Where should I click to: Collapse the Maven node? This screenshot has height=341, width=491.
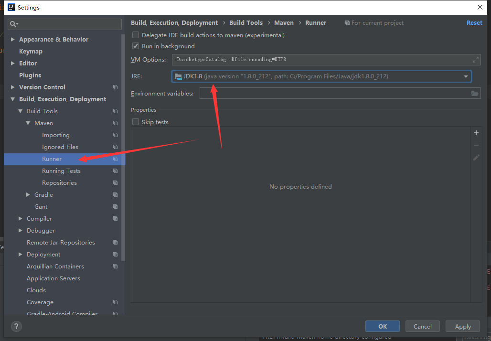[x=28, y=123]
